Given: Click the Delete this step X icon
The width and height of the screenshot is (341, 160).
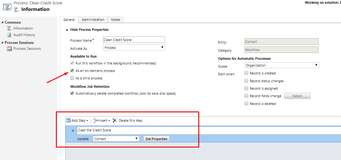Looking at the screenshot, I should tap(115, 120).
